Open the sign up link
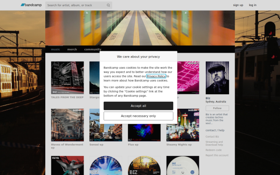This screenshot has width=280, height=175. (x=238, y=5)
